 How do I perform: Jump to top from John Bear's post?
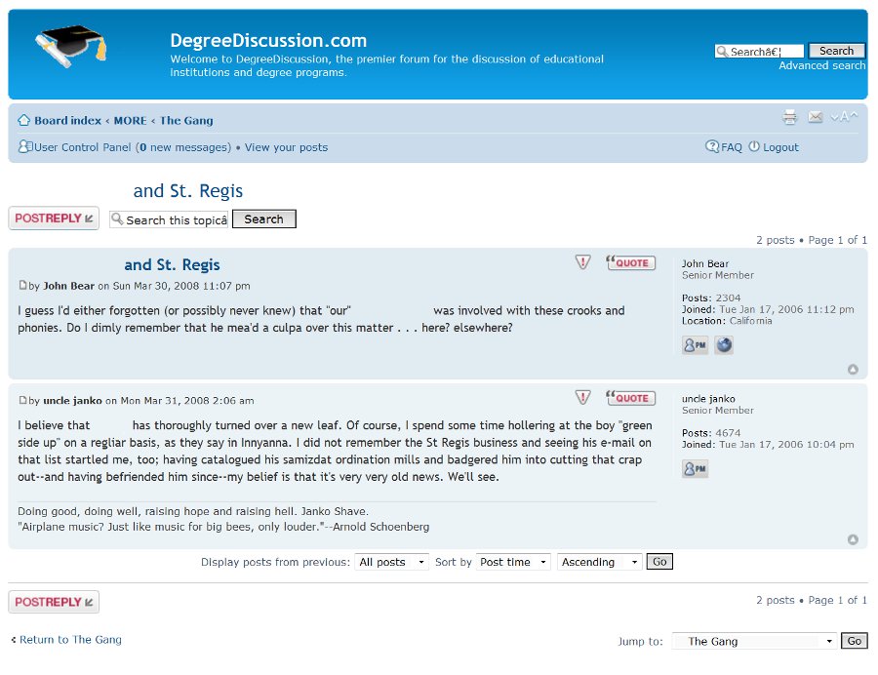click(x=853, y=370)
